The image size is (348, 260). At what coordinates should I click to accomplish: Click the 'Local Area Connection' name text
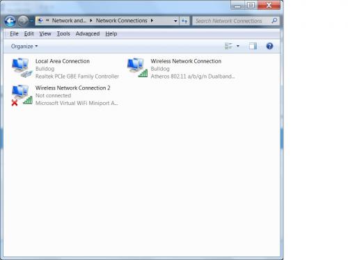63,61
